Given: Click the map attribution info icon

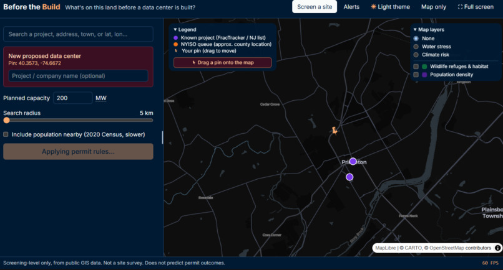Looking at the screenshot, I should click(497, 248).
